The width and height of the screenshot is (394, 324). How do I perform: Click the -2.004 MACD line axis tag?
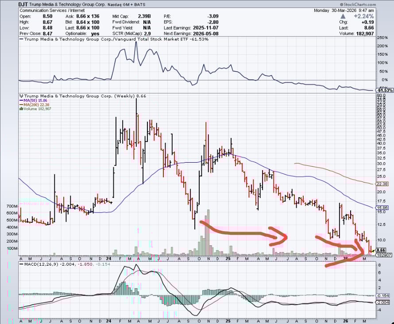pos(382,302)
